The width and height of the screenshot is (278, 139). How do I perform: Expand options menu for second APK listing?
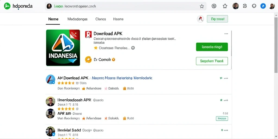tap(226, 100)
